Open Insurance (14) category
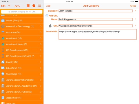 click(x=22, y=32)
